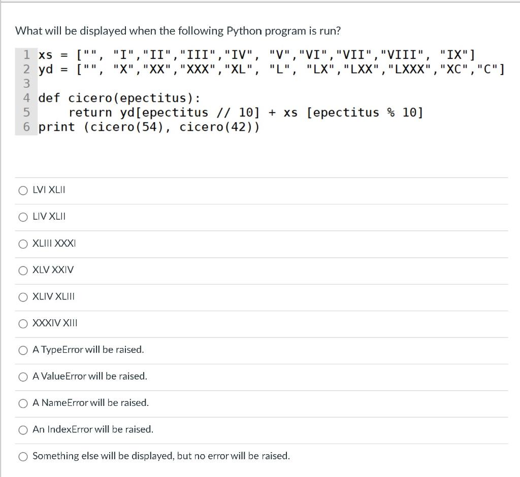The height and width of the screenshot is (477, 520).
Task: Select the XLV XXIV answer
Action: [23, 270]
